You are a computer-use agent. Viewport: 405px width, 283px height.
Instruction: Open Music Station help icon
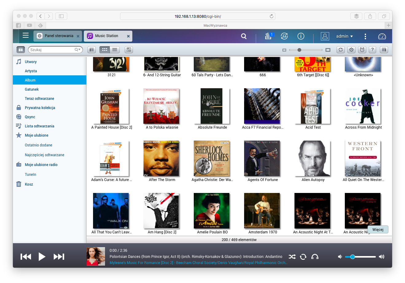pos(372,50)
